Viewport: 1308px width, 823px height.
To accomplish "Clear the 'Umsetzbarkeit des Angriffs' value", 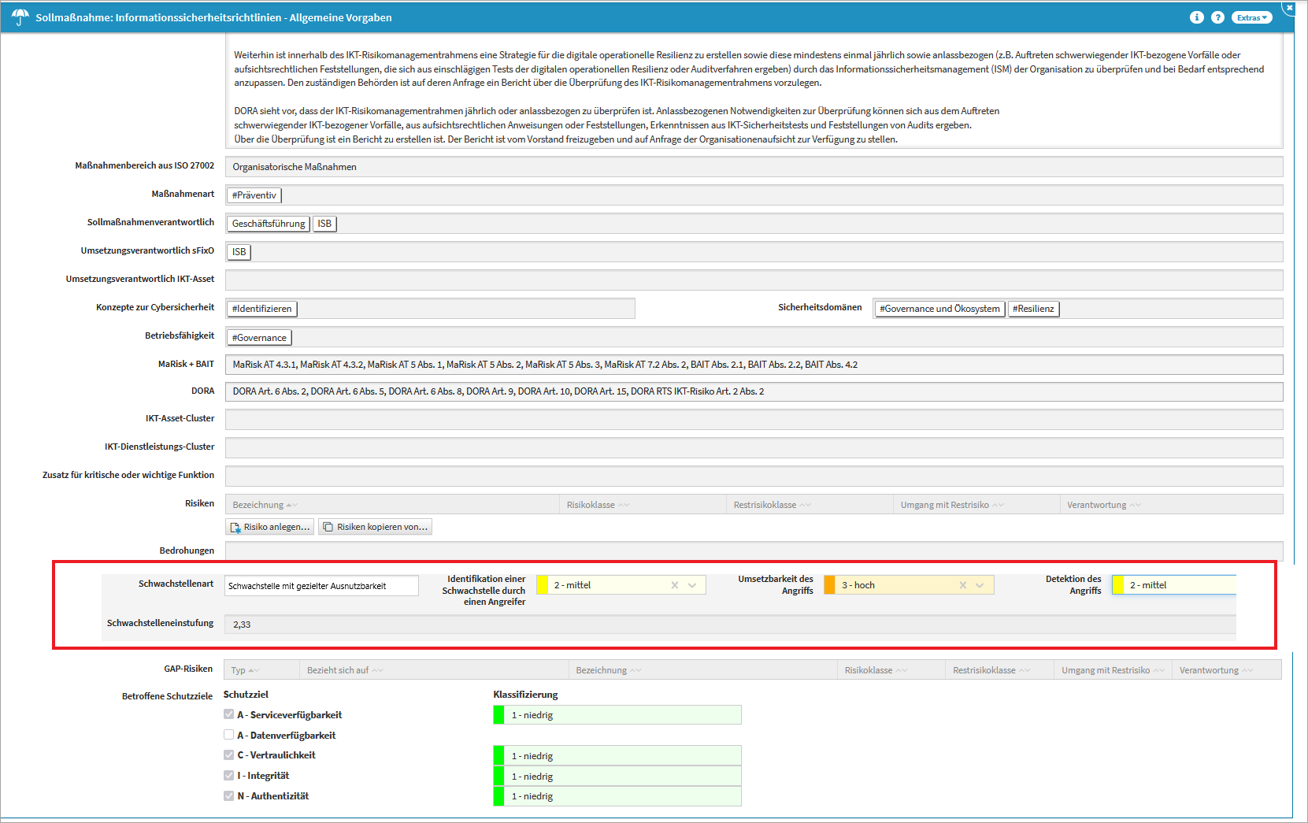I will (962, 585).
